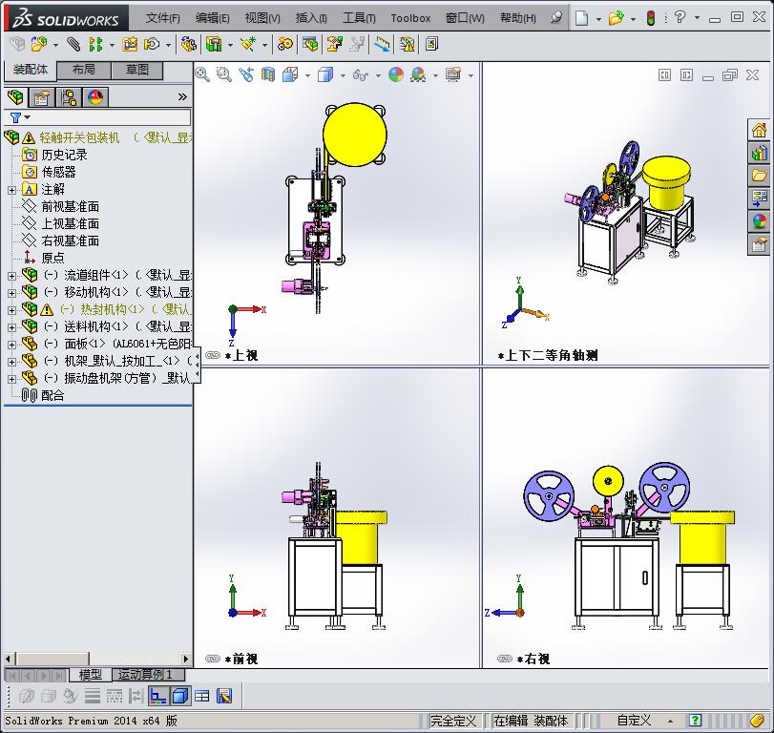Click the Bill of Materials icon
This screenshot has height=733, width=774.
(x=310, y=45)
